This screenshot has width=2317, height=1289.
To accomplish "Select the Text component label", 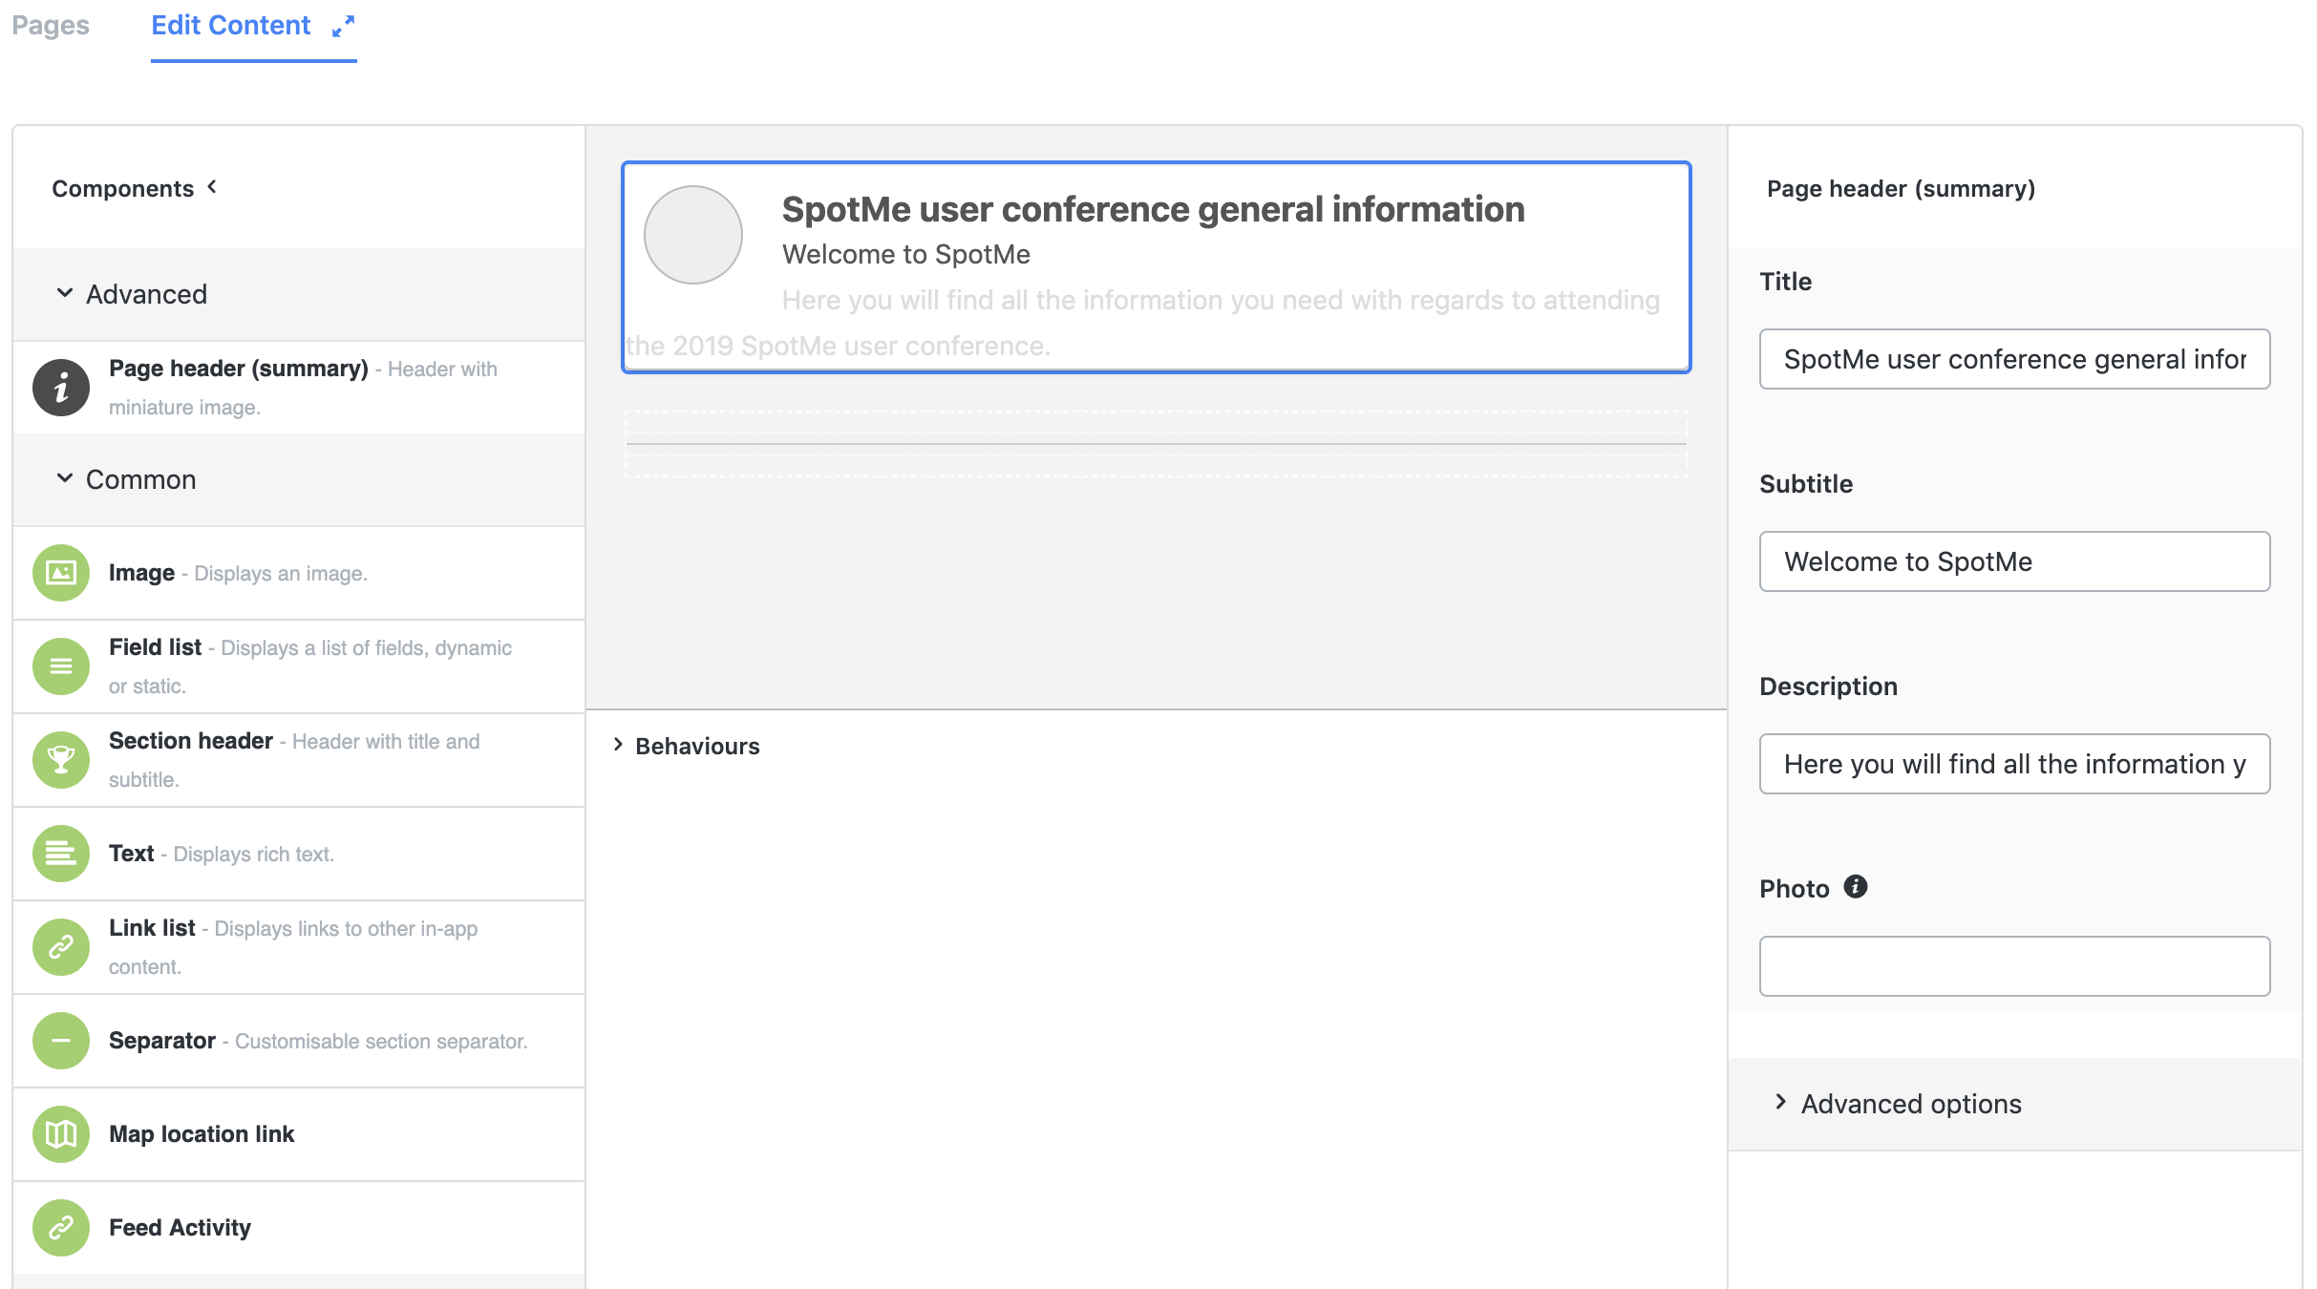I will point(131,854).
